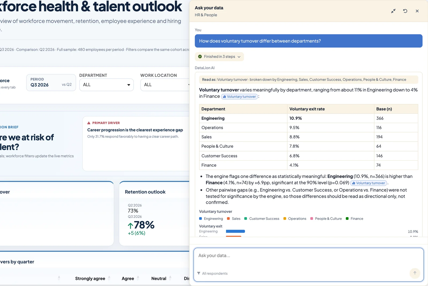Toggle the Finance legend item

[354, 219]
